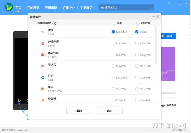Minimize the 数据备份 dialog

click(x=154, y=16)
